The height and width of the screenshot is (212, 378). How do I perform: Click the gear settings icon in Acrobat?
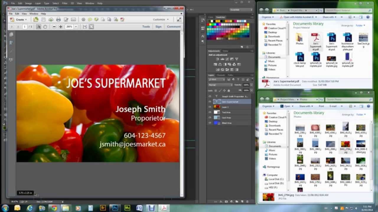coord(83,19)
